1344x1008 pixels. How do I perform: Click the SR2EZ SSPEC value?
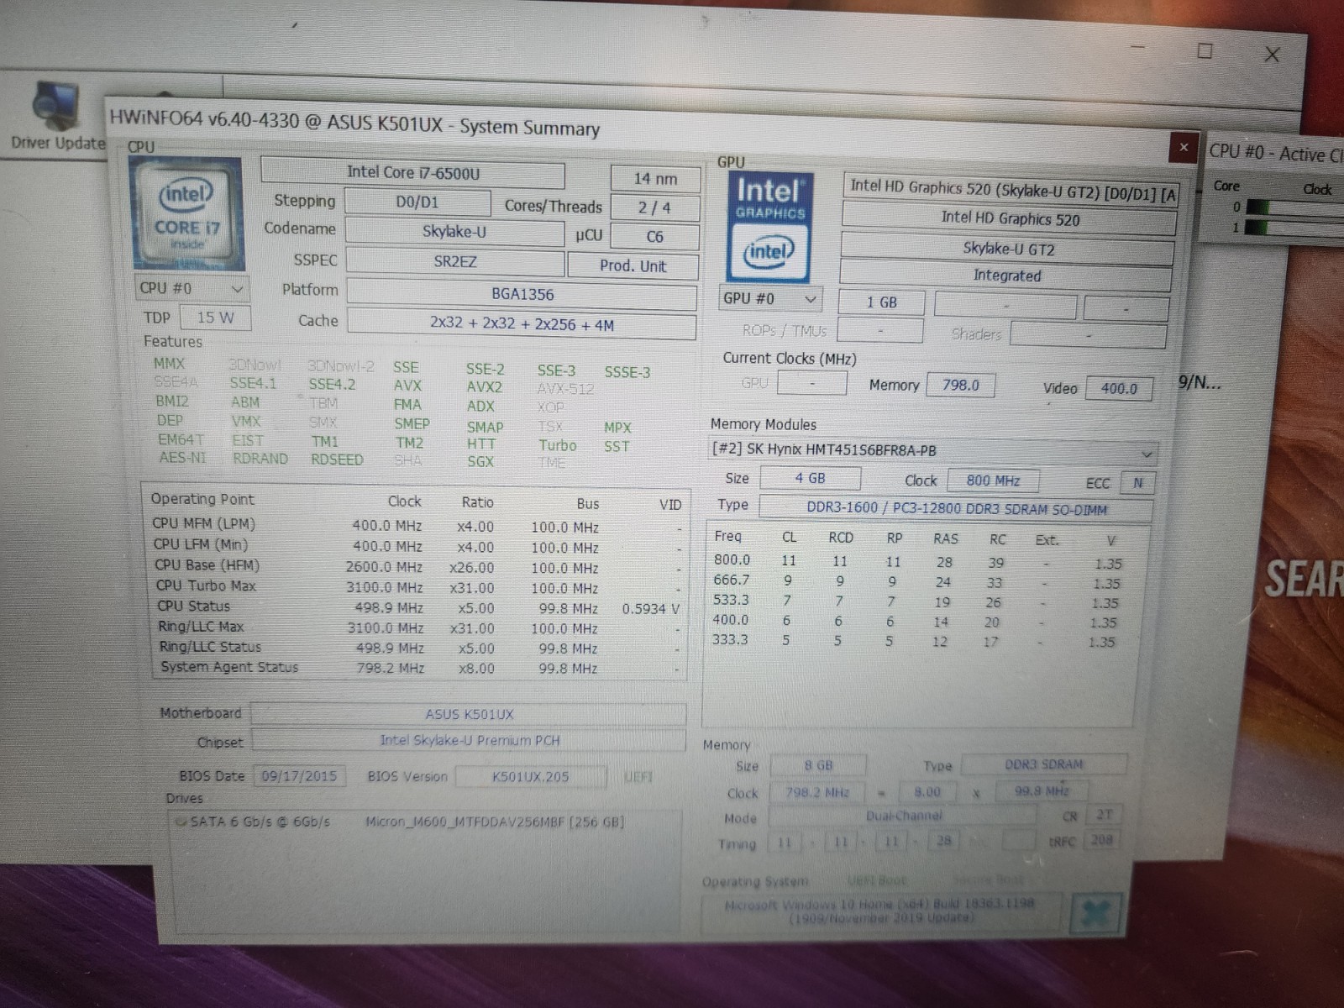pyautogui.click(x=455, y=261)
